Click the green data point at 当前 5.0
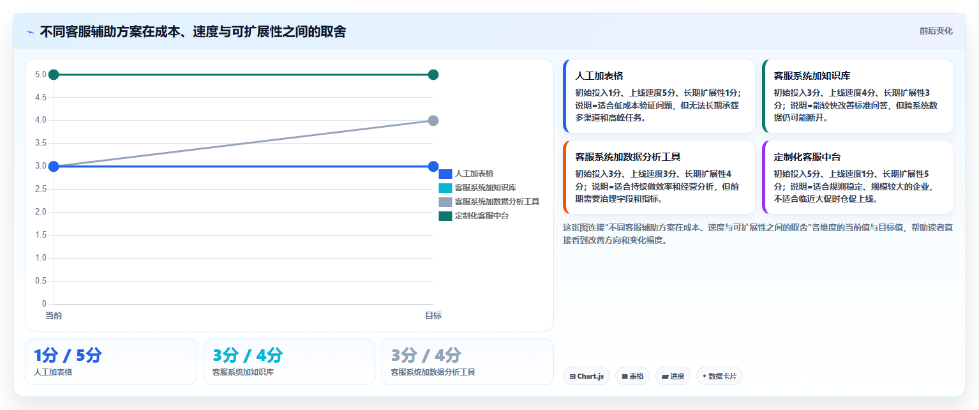This screenshot has width=979, height=410. 54,75
